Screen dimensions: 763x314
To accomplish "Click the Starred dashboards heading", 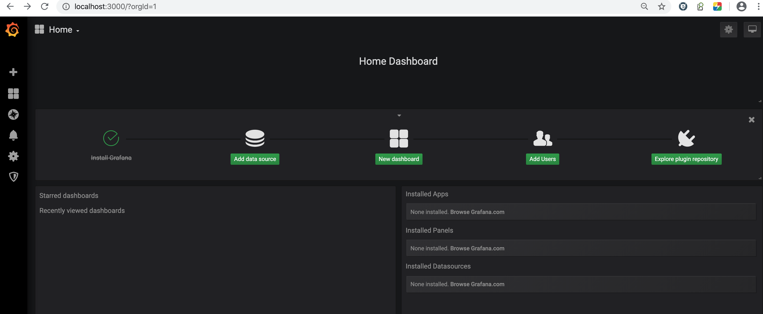I will click(69, 196).
